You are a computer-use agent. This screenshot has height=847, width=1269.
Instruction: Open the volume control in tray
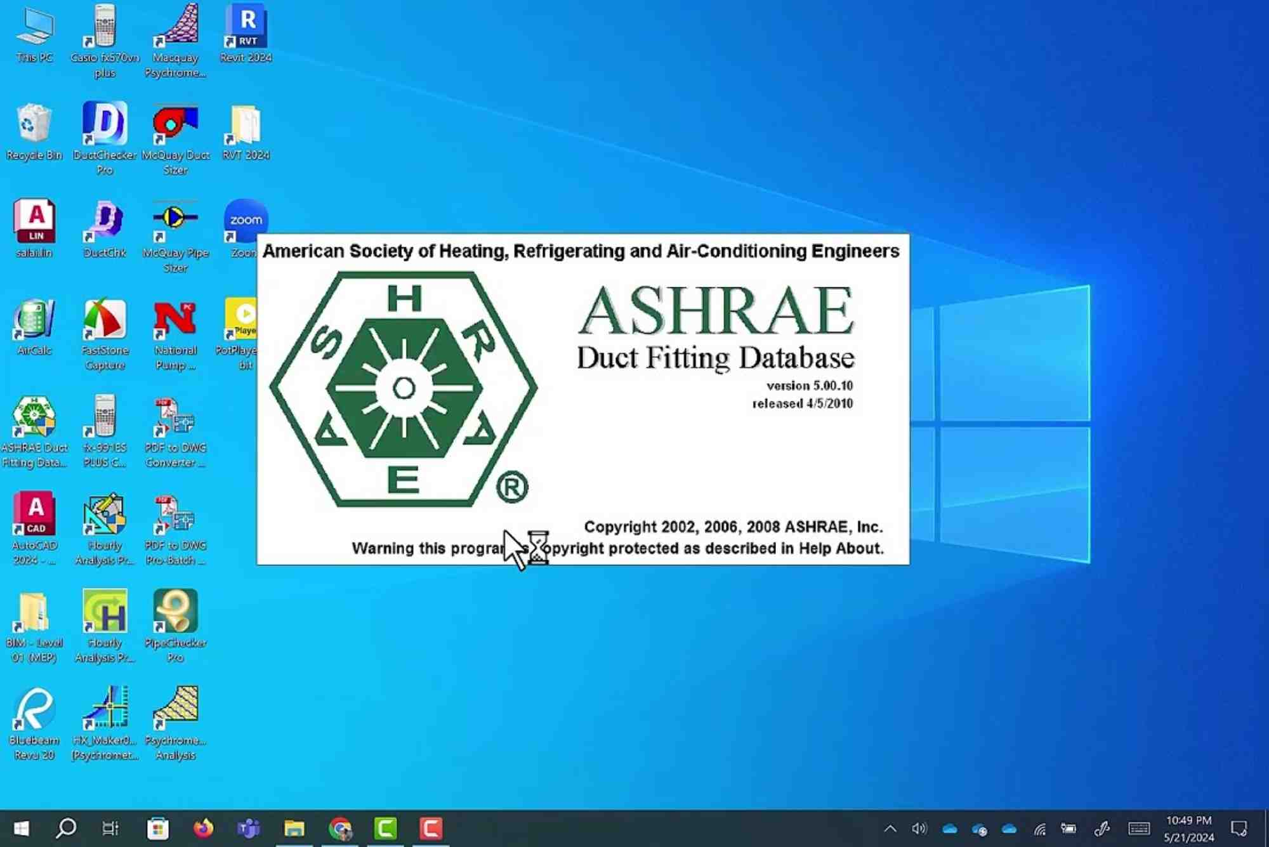point(919,829)
